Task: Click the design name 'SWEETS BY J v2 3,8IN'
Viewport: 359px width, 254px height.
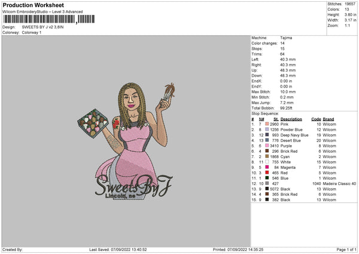Action: pyautogui.click(x=43, y=27)
